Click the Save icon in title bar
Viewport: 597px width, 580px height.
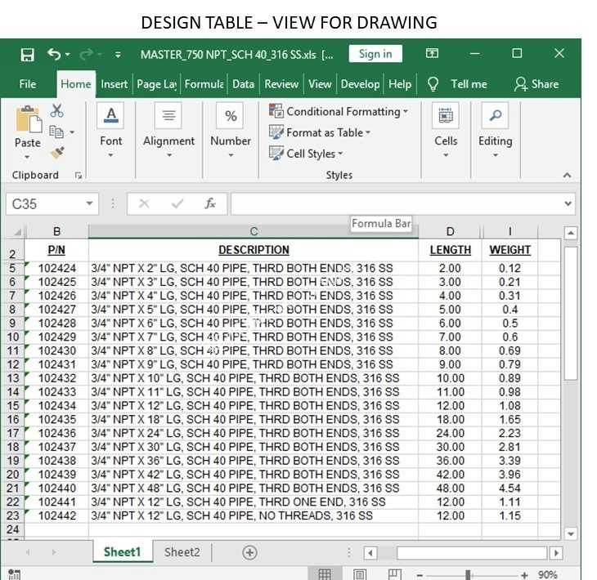[x=27, y=55]
